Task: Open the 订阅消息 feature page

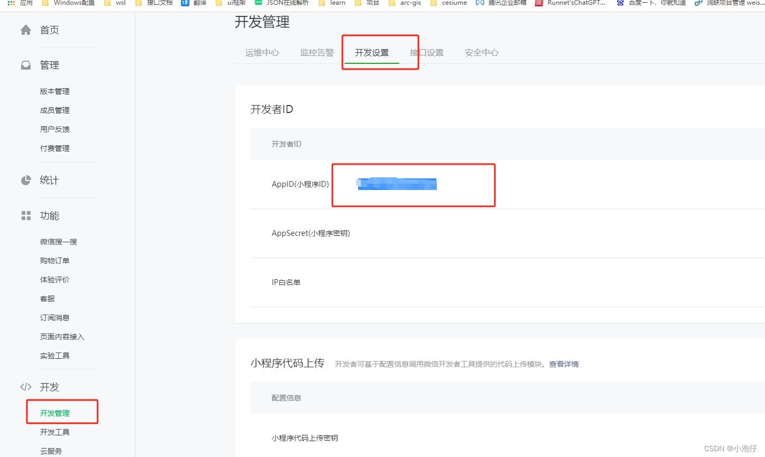Action: point(54,317)
